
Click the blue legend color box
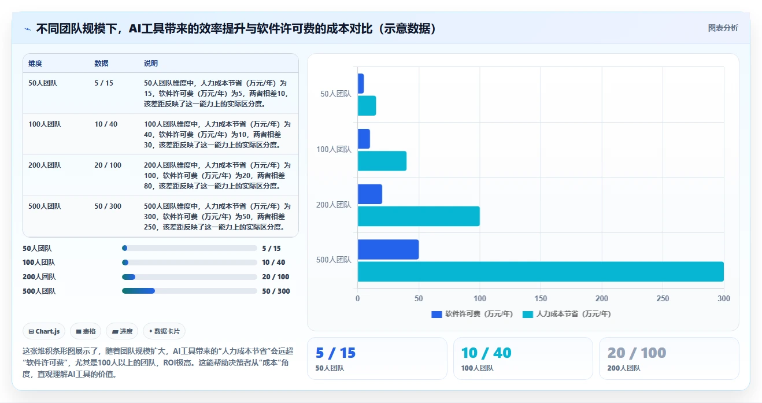(437, 315)
